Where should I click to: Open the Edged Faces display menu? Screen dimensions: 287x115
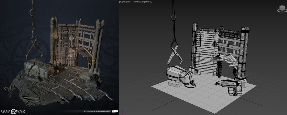[147, 2]
